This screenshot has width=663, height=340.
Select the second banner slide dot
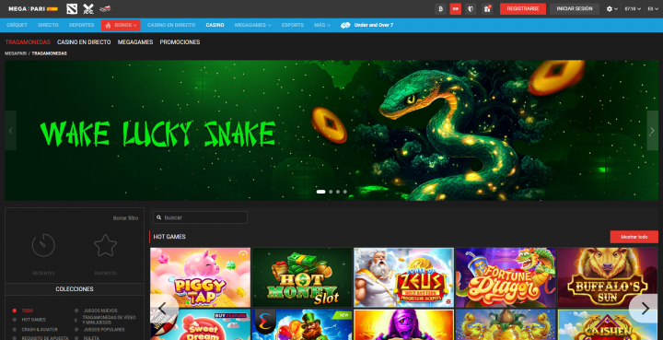click(x=331, y=192)
